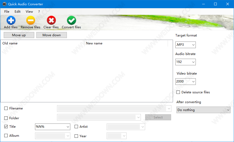Enable the Folder checkbox
This screenshot has width=234, height=142.
pos(6,118)
